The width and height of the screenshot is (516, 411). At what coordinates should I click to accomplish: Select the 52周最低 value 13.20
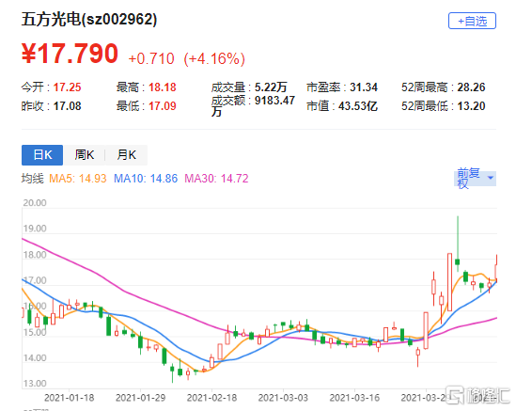coord(471,106)
